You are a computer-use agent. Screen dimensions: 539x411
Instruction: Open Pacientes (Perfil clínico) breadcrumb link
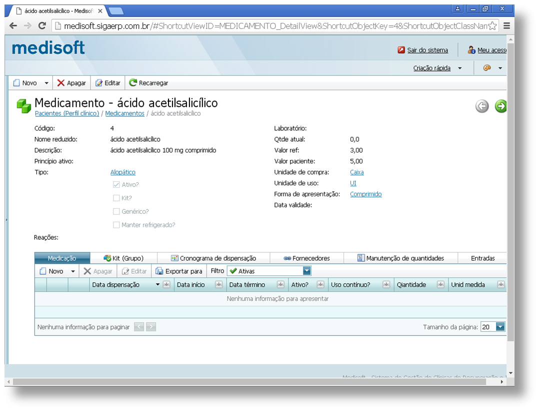67,113
